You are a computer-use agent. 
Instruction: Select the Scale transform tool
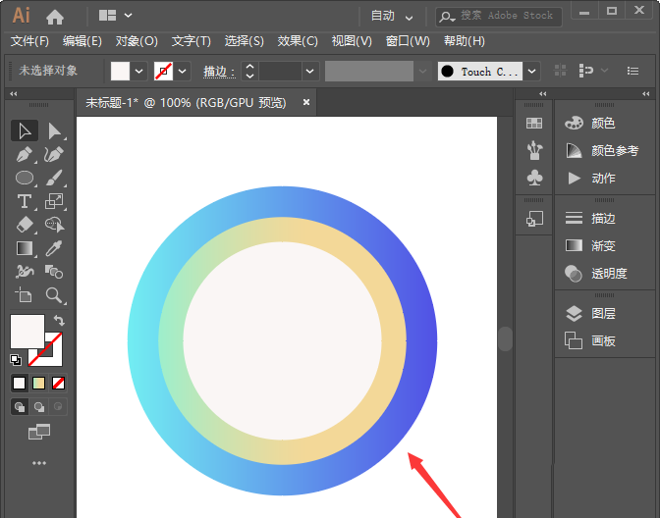click(x=54, y=201)
